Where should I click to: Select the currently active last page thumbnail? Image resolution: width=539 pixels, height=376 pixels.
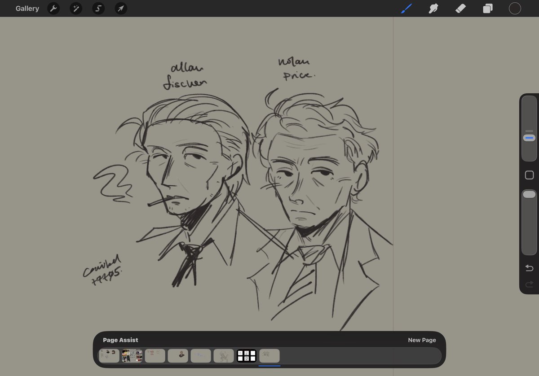point(269,356)
